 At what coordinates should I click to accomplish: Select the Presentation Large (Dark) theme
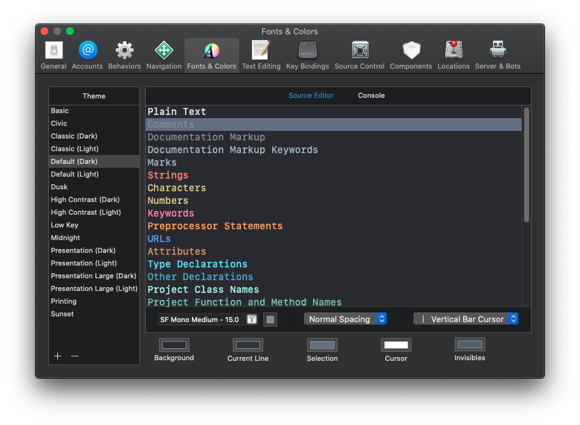click(94, 276)
